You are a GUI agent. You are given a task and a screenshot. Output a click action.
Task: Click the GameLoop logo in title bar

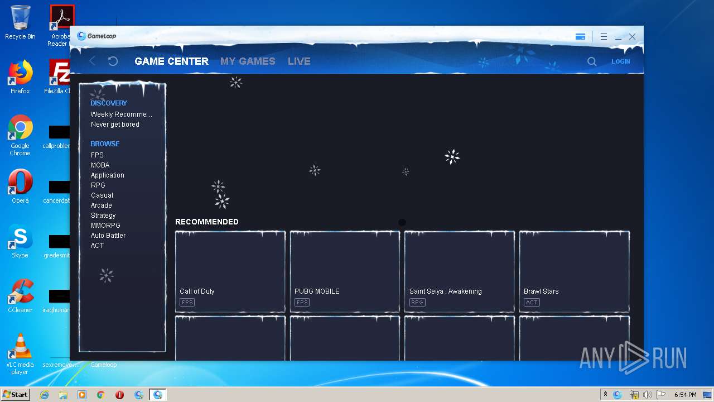click(97, 36)
